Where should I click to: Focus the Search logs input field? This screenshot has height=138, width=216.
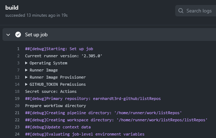coord(196,11)
